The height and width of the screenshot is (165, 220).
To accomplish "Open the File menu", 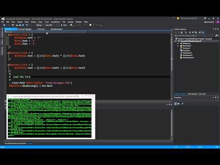I will click(x=3, y=22).
